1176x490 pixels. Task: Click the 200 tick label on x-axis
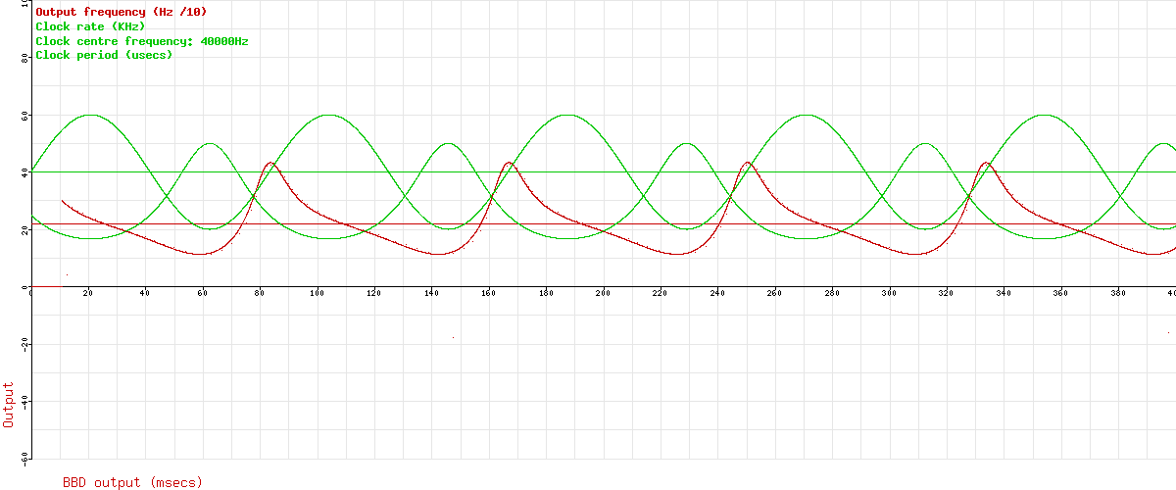[603, 293]
